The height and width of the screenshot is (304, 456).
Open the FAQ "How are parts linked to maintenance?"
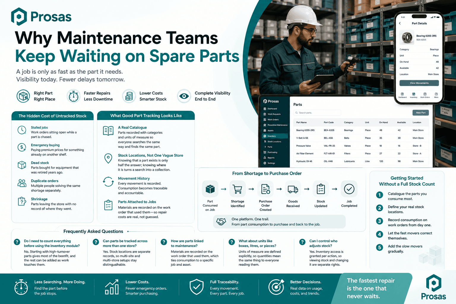point(187,243)
